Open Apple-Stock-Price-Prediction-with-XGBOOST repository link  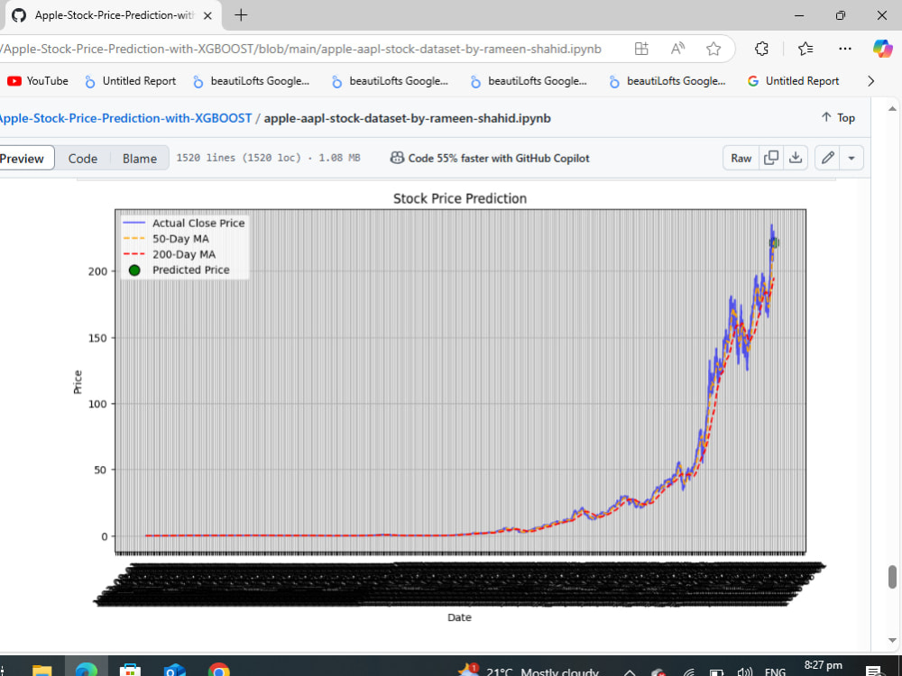tap(124, 118)
